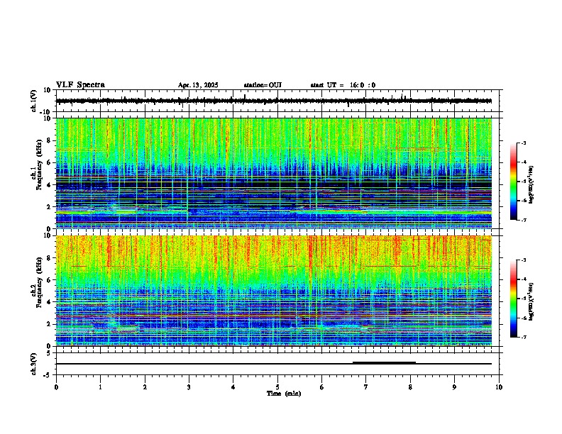
Task: Click the time axis tick label '7'
Action: click(x=366, y=387)
